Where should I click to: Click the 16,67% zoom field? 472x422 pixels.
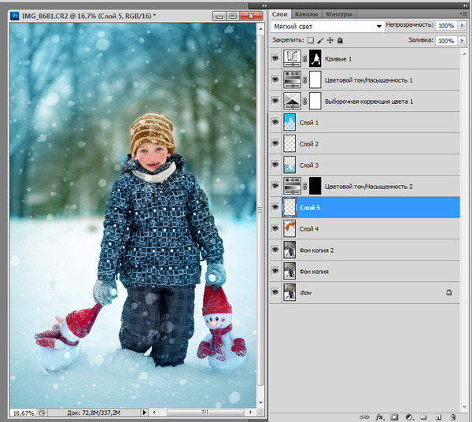pyautogui.click(x=24, y=413)
